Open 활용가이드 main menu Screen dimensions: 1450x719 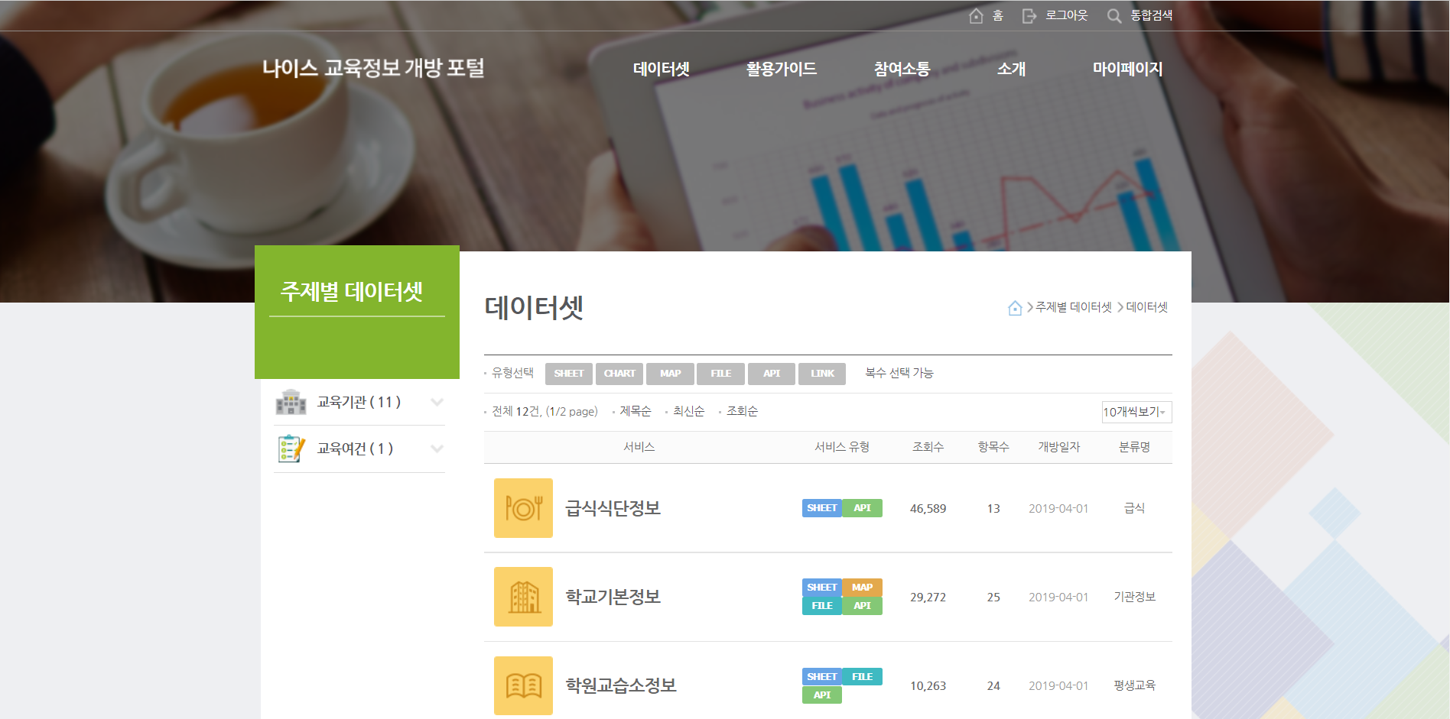point(782,69)
